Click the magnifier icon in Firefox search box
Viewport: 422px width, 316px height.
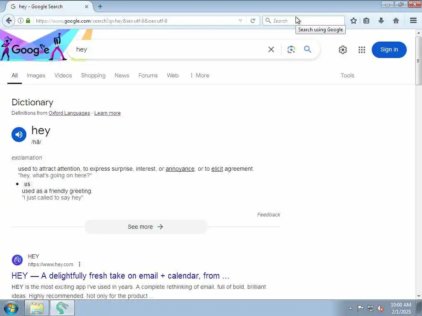click(x=268, y=21)
